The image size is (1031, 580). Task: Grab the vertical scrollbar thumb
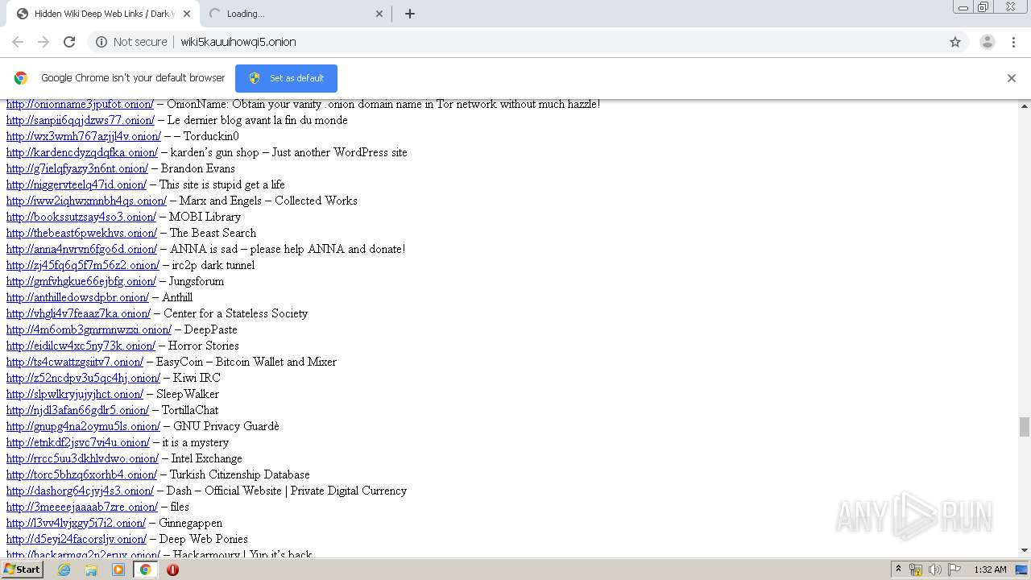tap(1025, 427)
